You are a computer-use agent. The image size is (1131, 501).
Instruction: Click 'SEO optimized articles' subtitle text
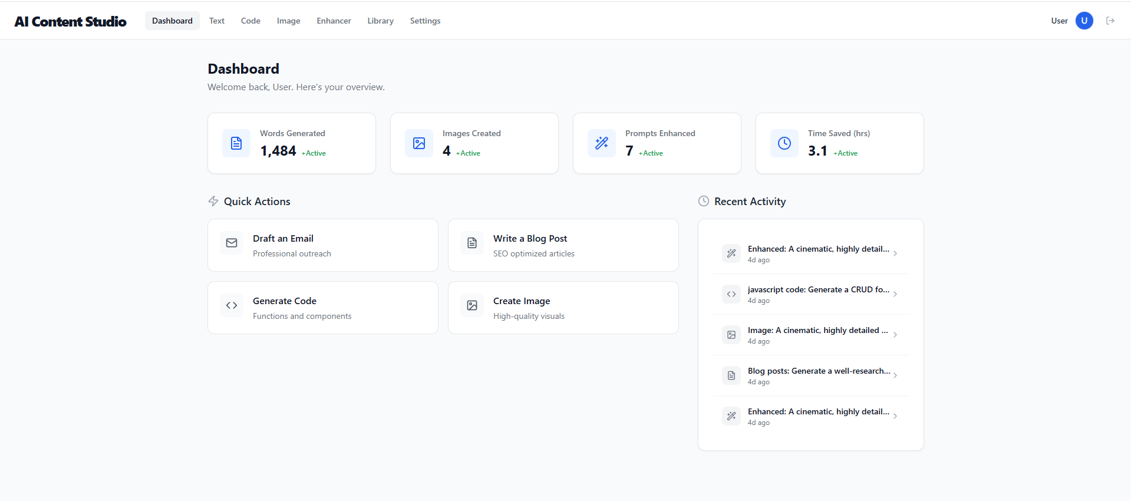pos(534,253)
